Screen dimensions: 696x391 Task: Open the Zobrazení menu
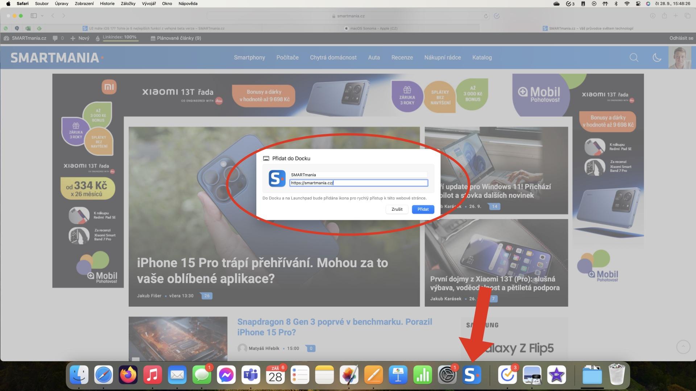point(84,4)
